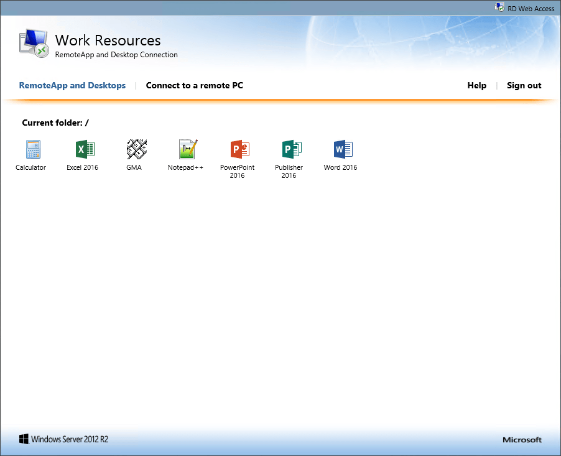Open Notepad++ from the resources list
561x456 pixels.
pyautogui.click(x=186, y=149)
